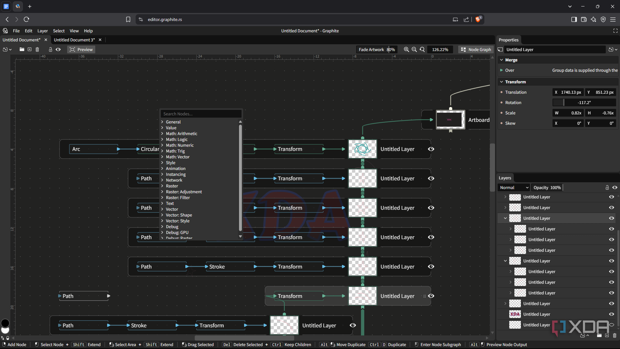Toggle the eye icon in the top toolbar
Viewport: 620px width, 349px height.
[x=58, y=49]
